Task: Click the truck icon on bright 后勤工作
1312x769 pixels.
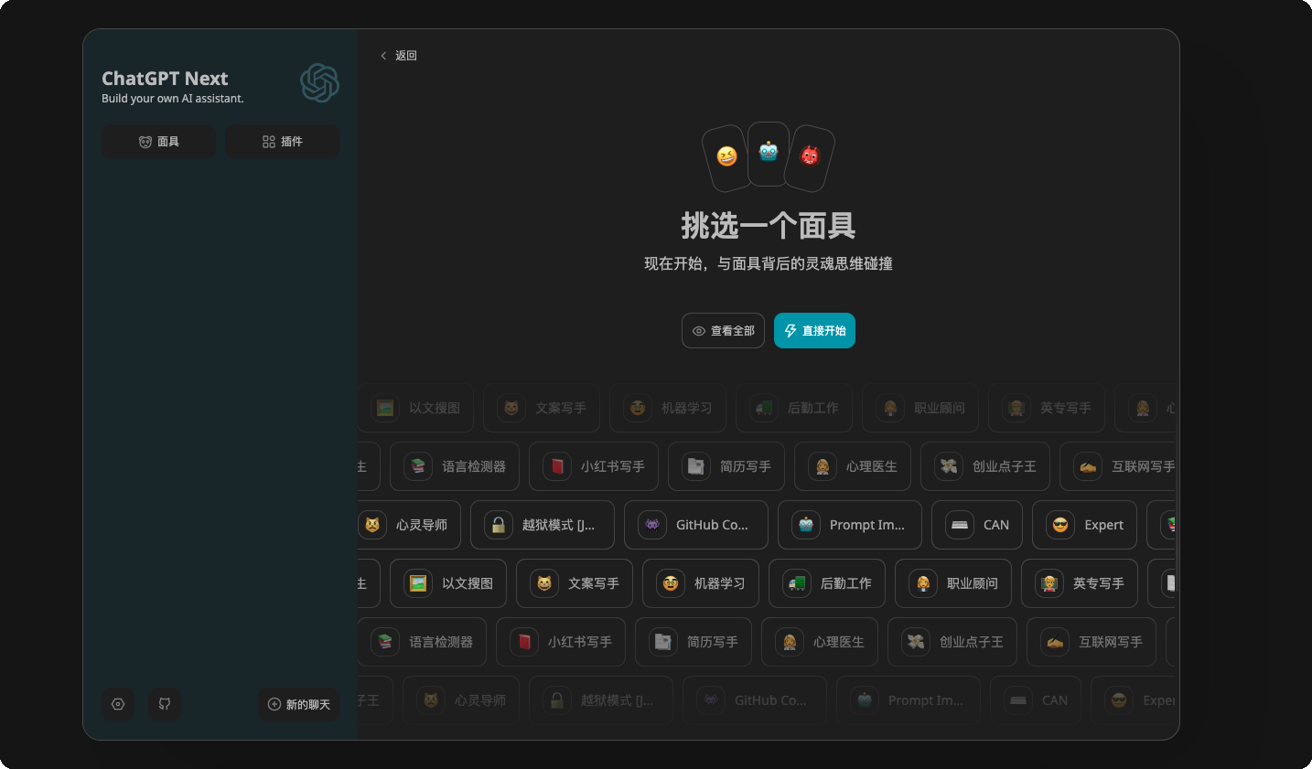Action: coord(797,583)
